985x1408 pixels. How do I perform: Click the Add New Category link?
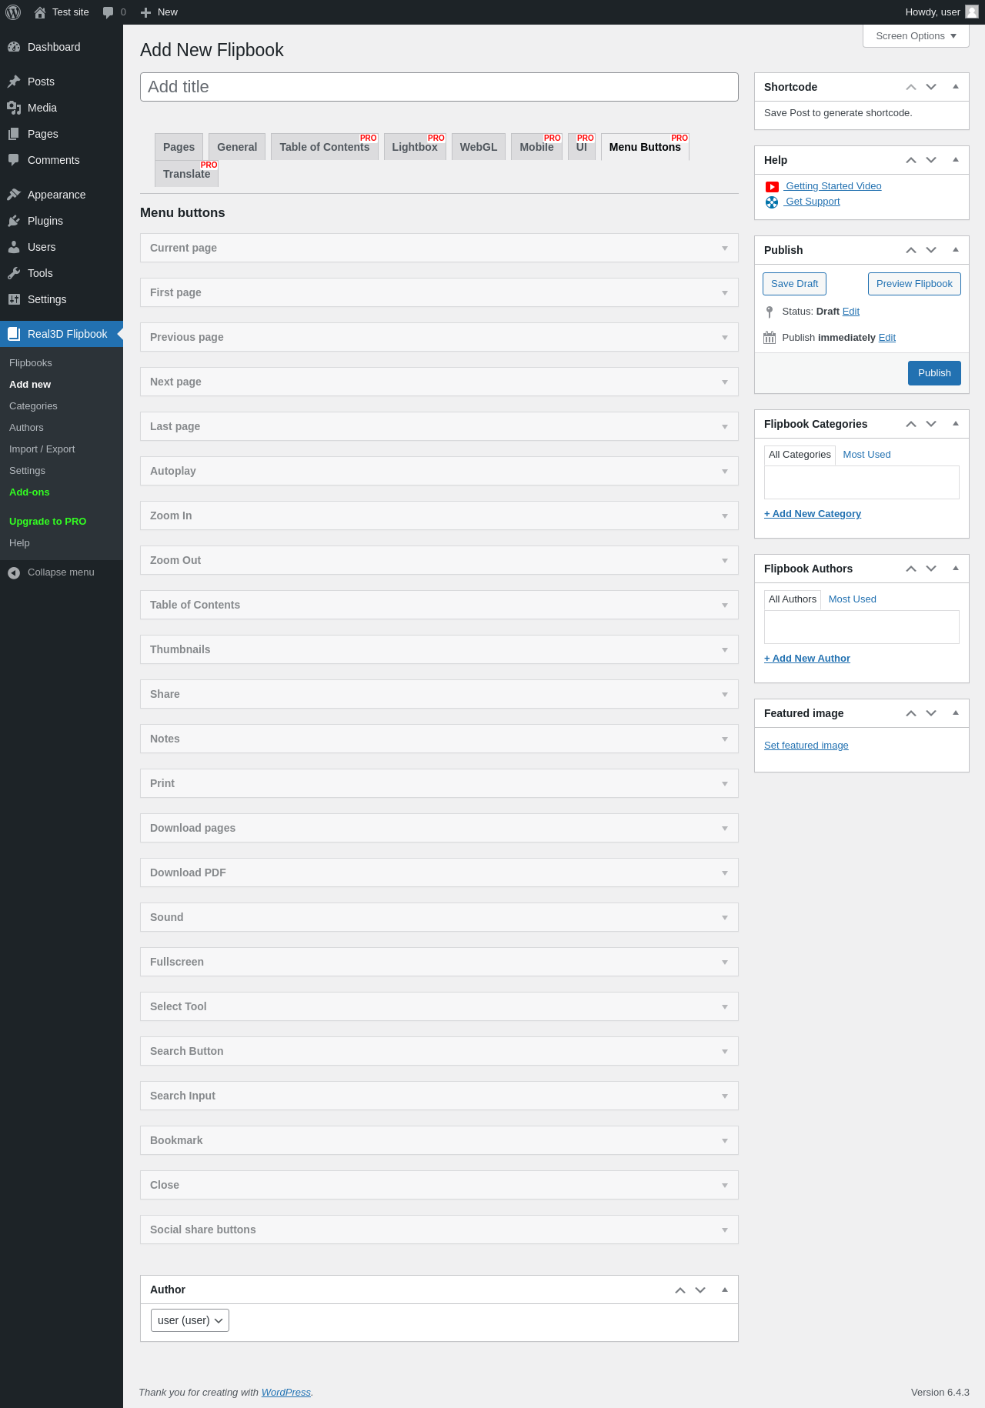coord(813,514)
